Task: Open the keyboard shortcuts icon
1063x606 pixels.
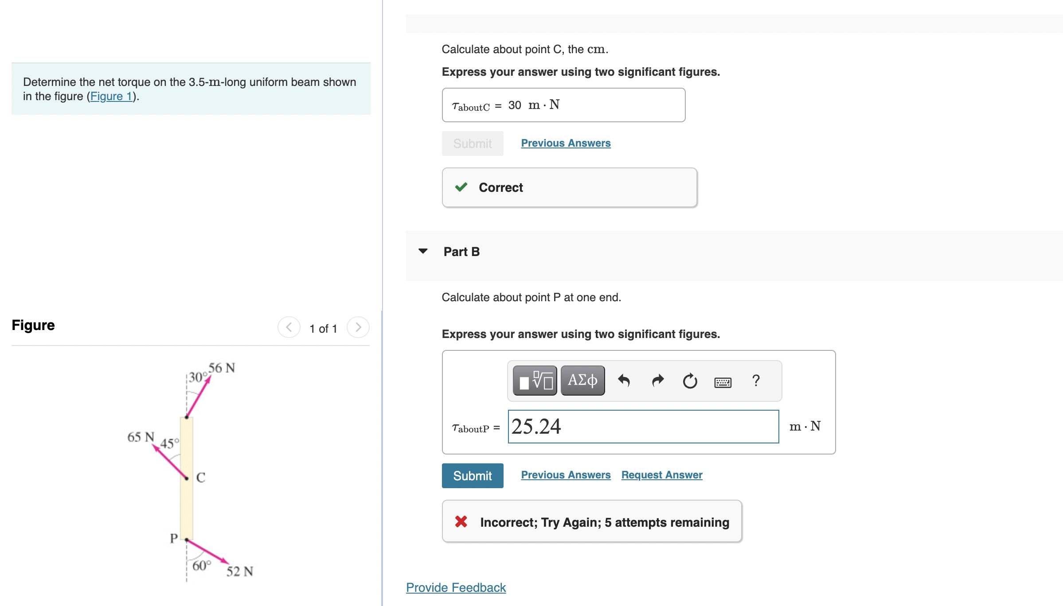Action: (x=723, y=382)
